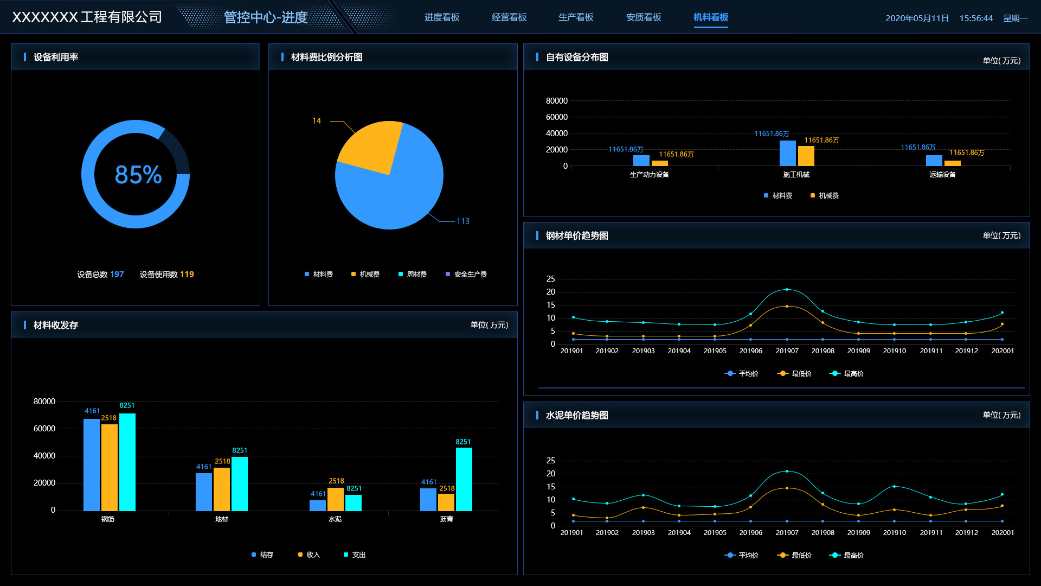Toggle 结存 legend in 材料收发存 chart
This screenshot has height=586, width=1041.
262,555
